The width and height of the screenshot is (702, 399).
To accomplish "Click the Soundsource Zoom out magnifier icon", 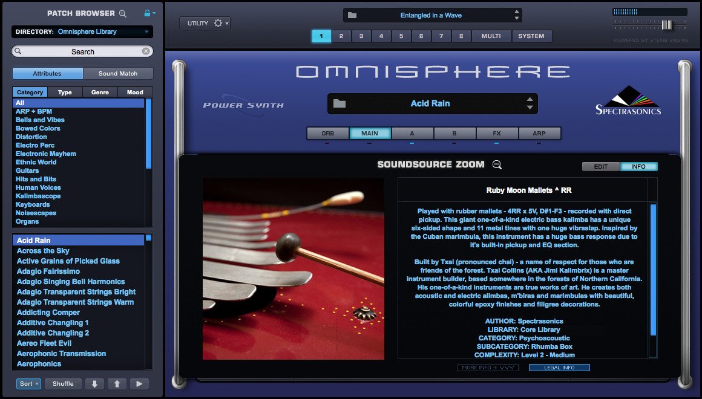I will 497,164.
